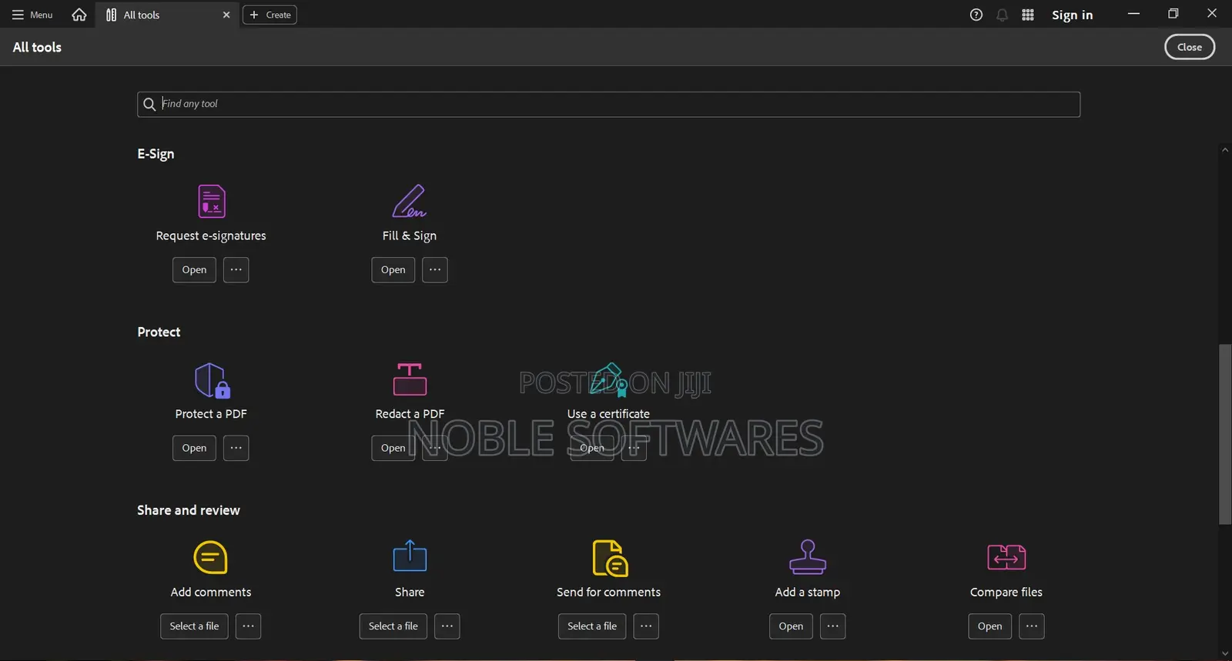
Task: Click the scroll down arrow
Action: coord(1225,654)
